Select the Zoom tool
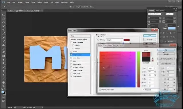Screen dimensions: 183x109 click(3, 86)
